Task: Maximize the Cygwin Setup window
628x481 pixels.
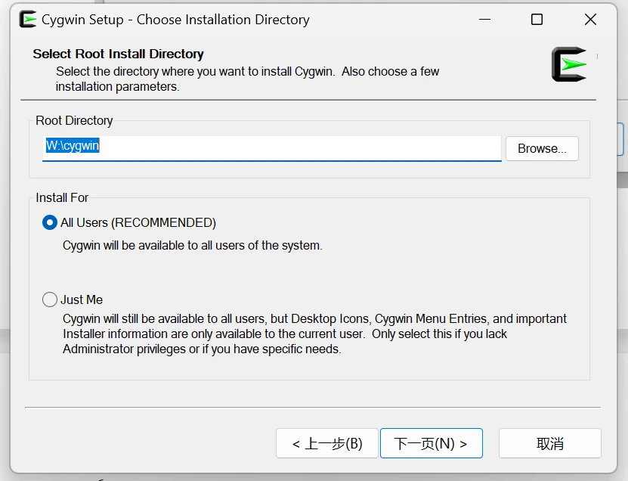Action: point(537,20)
